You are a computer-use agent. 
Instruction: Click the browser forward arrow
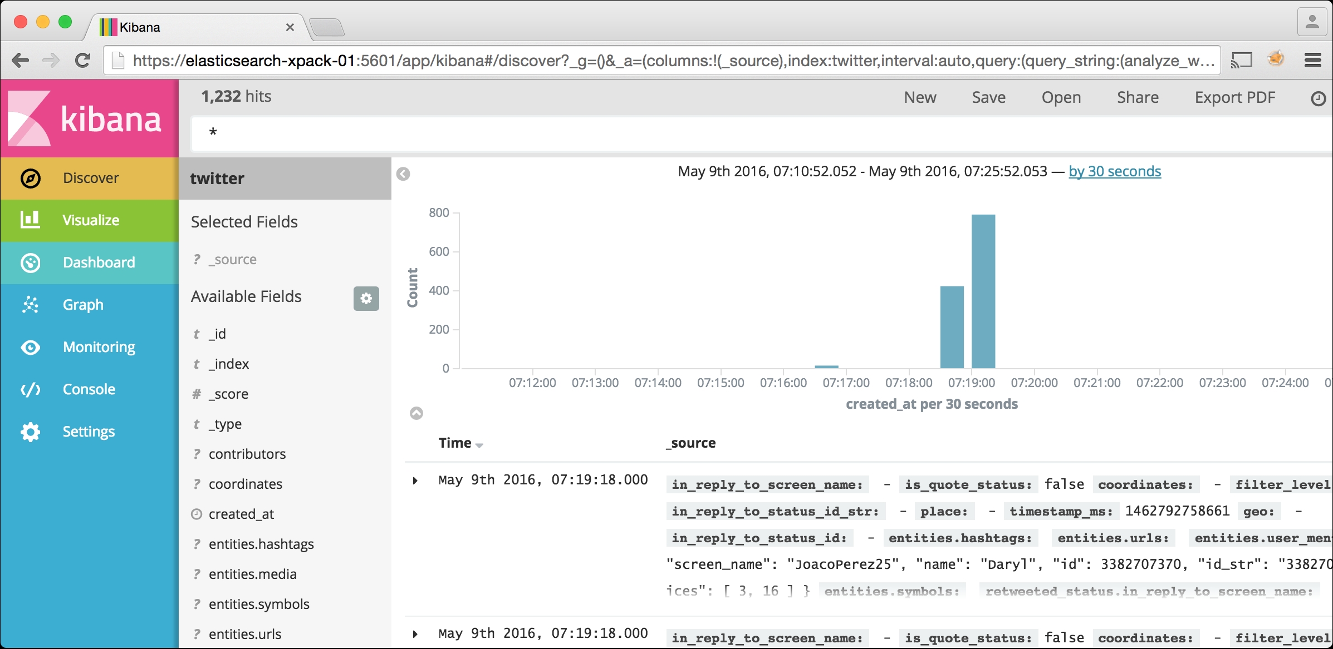coord(51,60)
